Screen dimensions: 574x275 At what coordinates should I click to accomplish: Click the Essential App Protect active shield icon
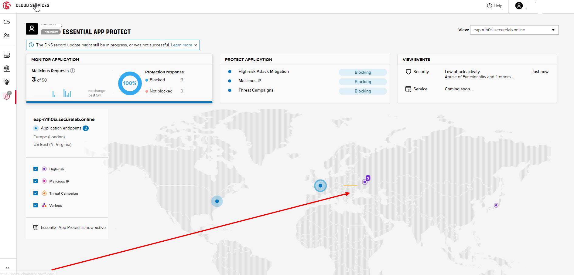(36, 227)
